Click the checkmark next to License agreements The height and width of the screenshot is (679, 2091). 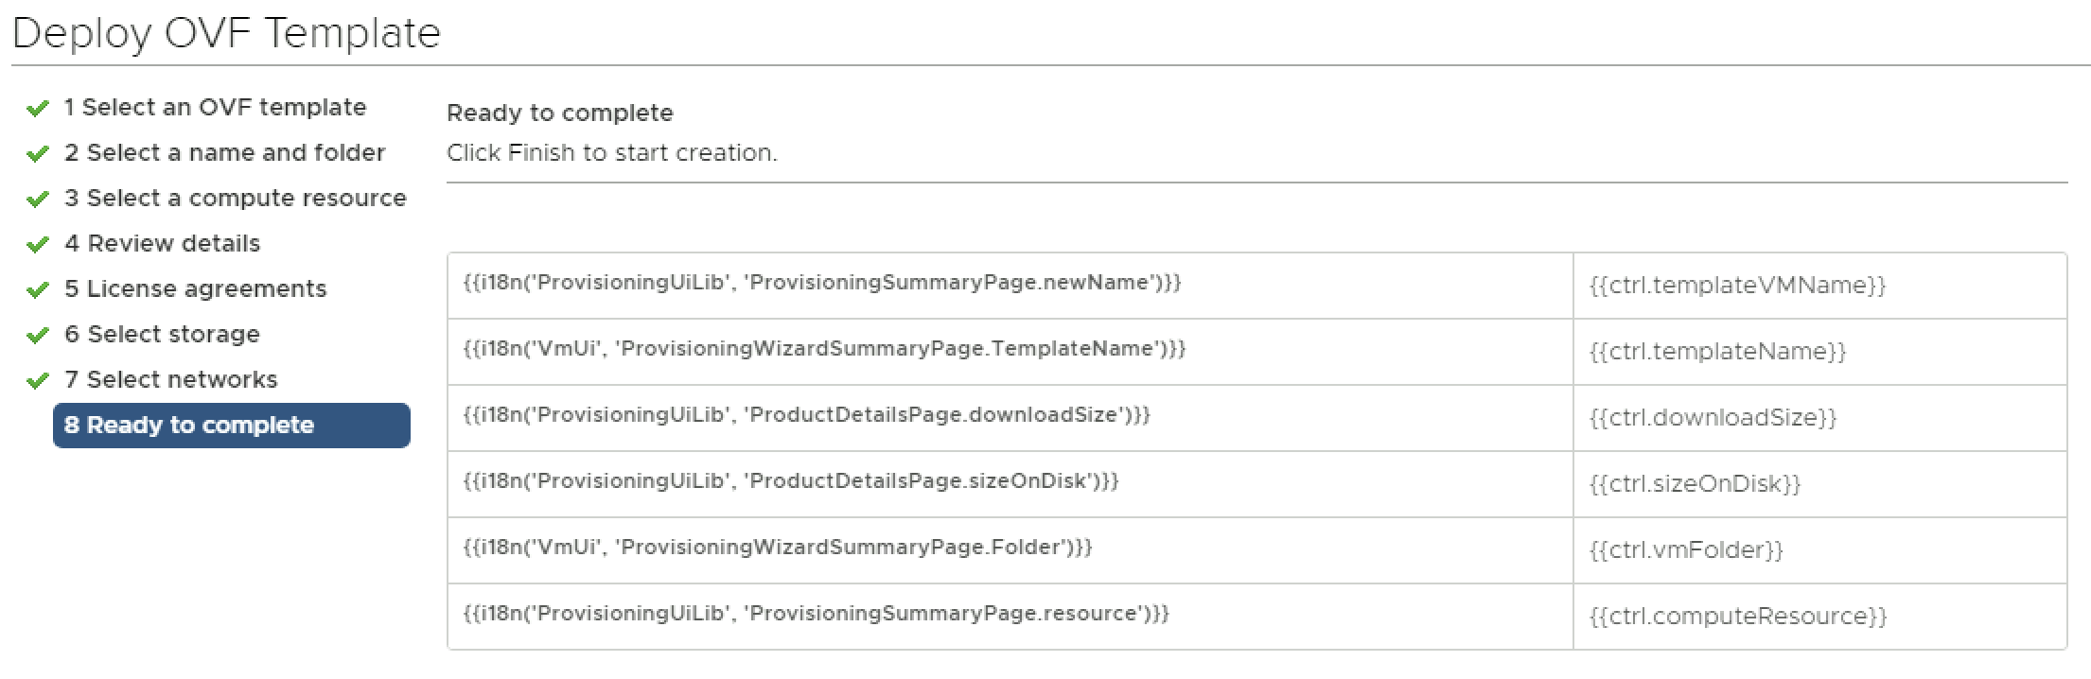[38, 290]
